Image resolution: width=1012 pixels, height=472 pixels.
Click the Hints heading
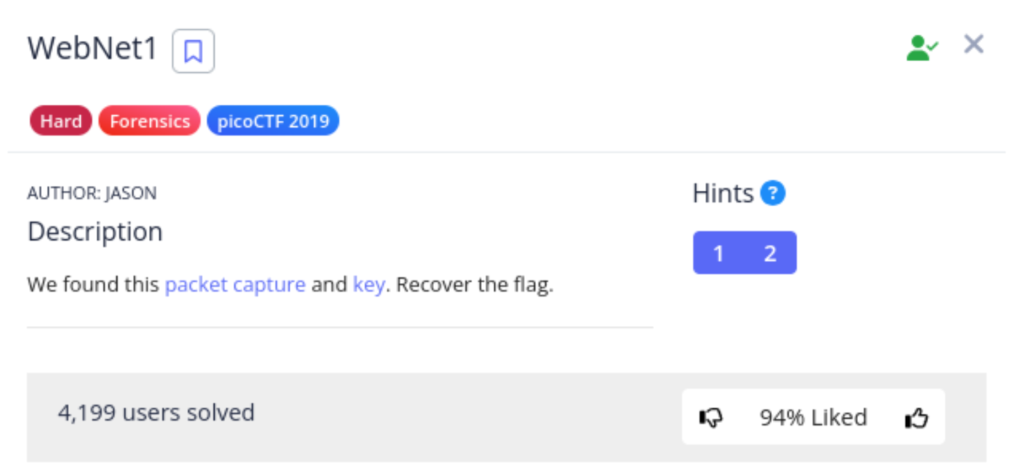723,193
